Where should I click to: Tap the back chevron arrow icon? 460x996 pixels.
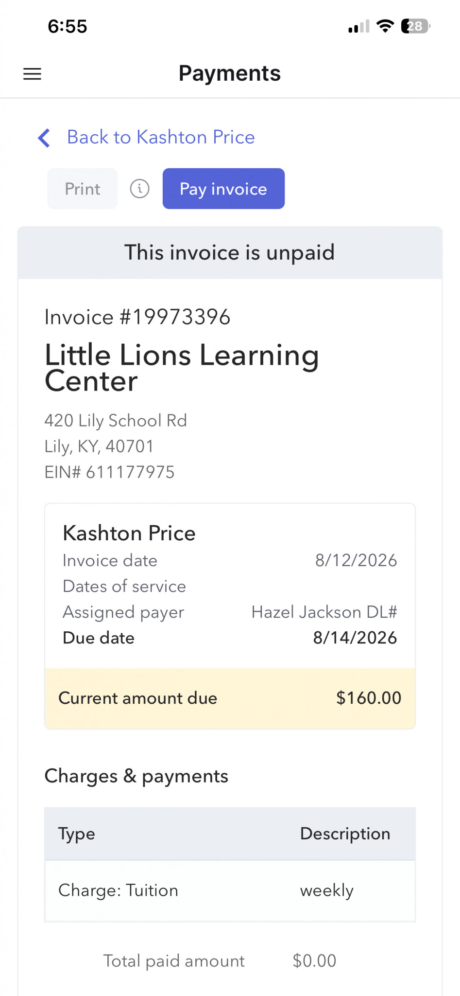coord(44,138)
